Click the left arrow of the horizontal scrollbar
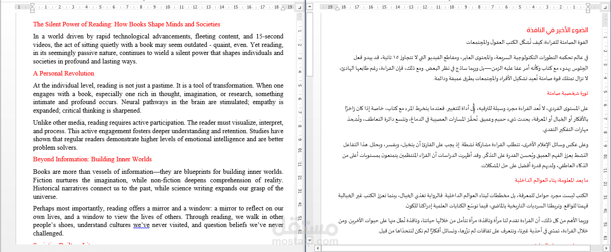 [x=318, y=248]
